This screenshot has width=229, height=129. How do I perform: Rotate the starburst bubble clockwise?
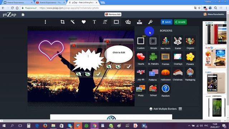click(87, 74)
